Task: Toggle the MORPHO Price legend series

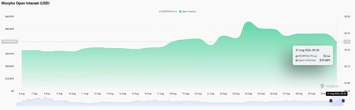Action: tap(168, 11)
